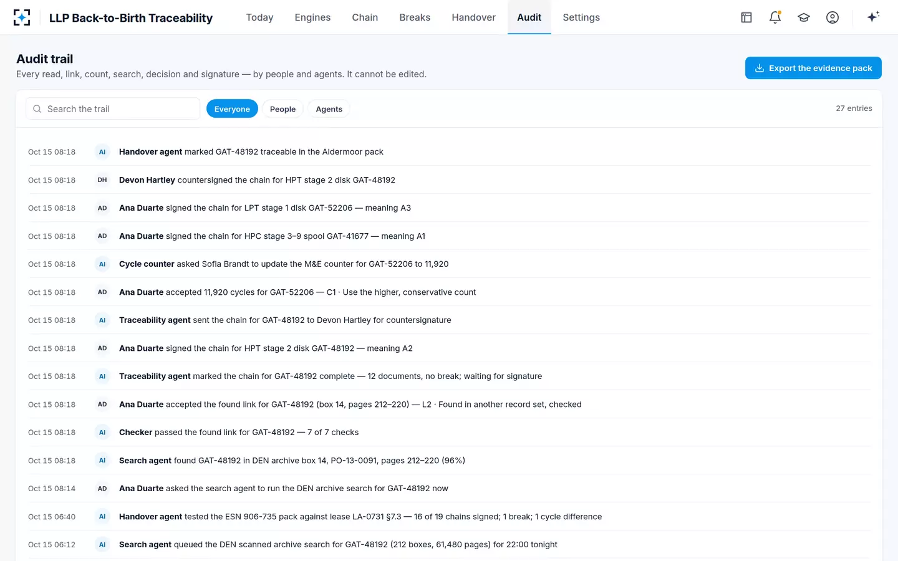Click the Oct 15 06:12 timestamp
This screenshot has height=561, width=898.
(52, 545)
